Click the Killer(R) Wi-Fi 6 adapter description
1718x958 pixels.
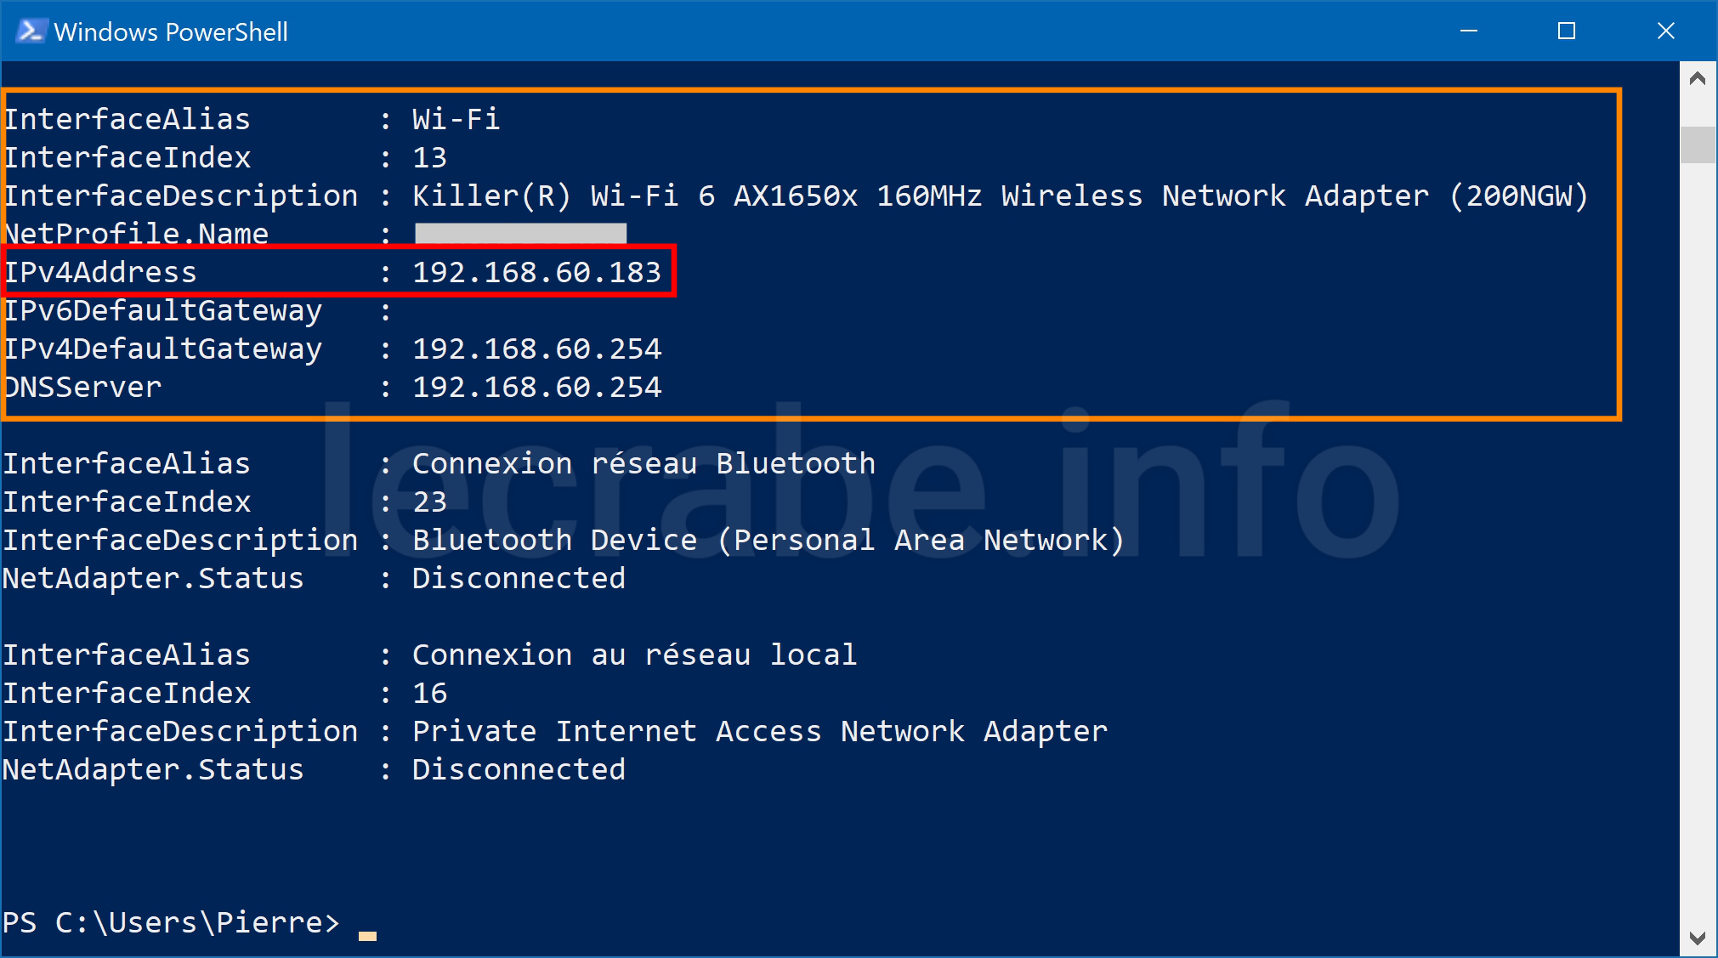[x=1001, y=196]
